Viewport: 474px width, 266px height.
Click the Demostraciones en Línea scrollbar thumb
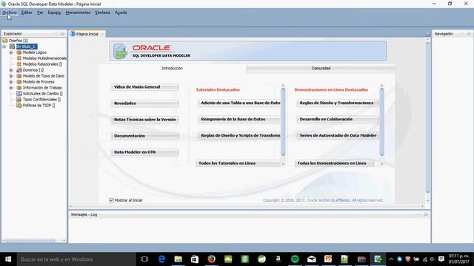pyautogui.click(x=382, y=122)
